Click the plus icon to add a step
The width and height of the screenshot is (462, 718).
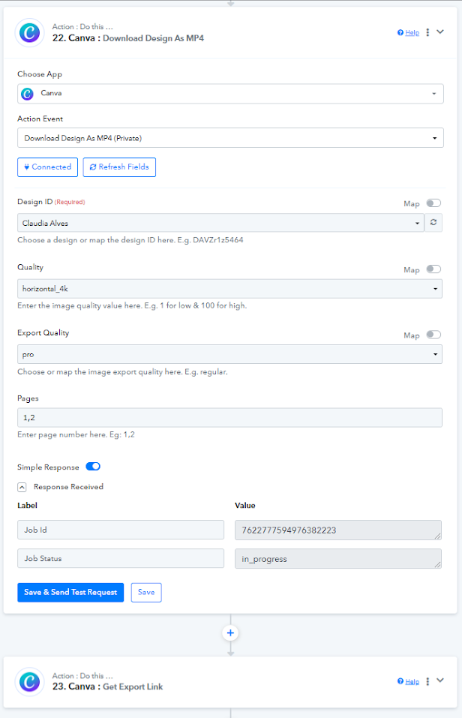click(230, 632)
